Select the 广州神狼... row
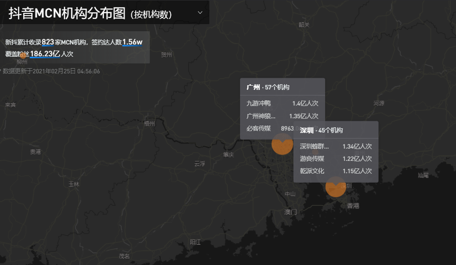This screenshot has height=265, width=456. click(x=283, y=116)
